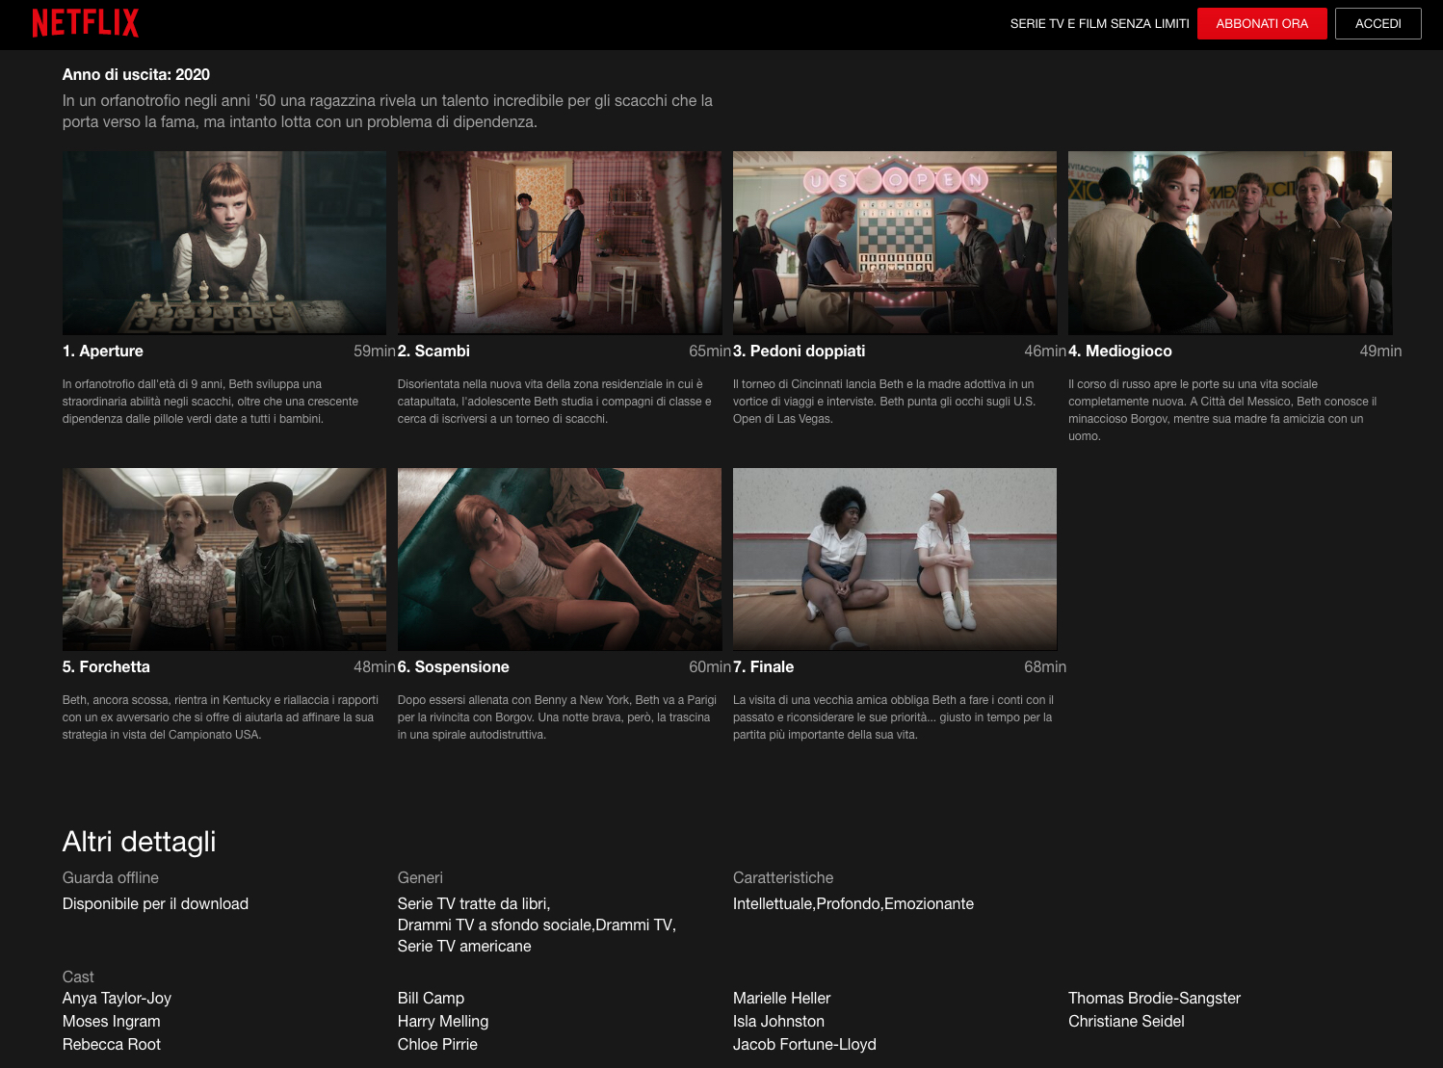Click the Sospensione episode description text

coord(557,717)
